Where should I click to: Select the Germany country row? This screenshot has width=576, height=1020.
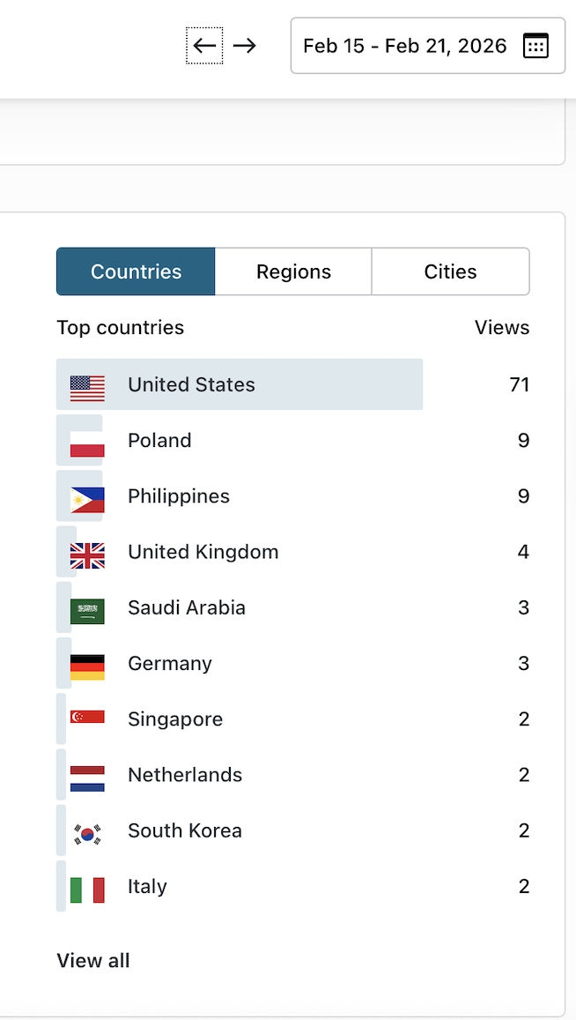170,664
